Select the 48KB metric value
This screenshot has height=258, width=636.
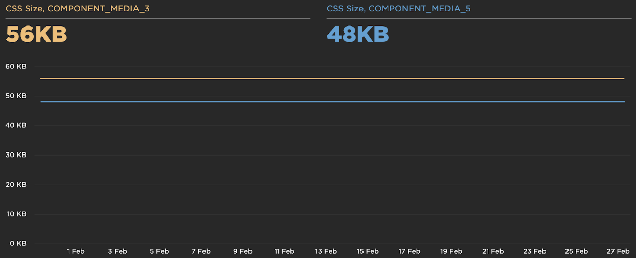point(358,35)
